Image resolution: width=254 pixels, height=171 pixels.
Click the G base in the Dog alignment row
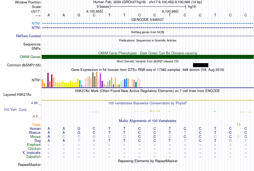(x=230, y=141)
